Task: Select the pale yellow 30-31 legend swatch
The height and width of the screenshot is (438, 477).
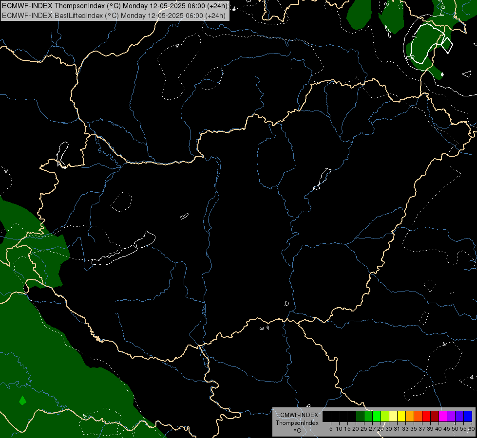Action: coord(393,416)
